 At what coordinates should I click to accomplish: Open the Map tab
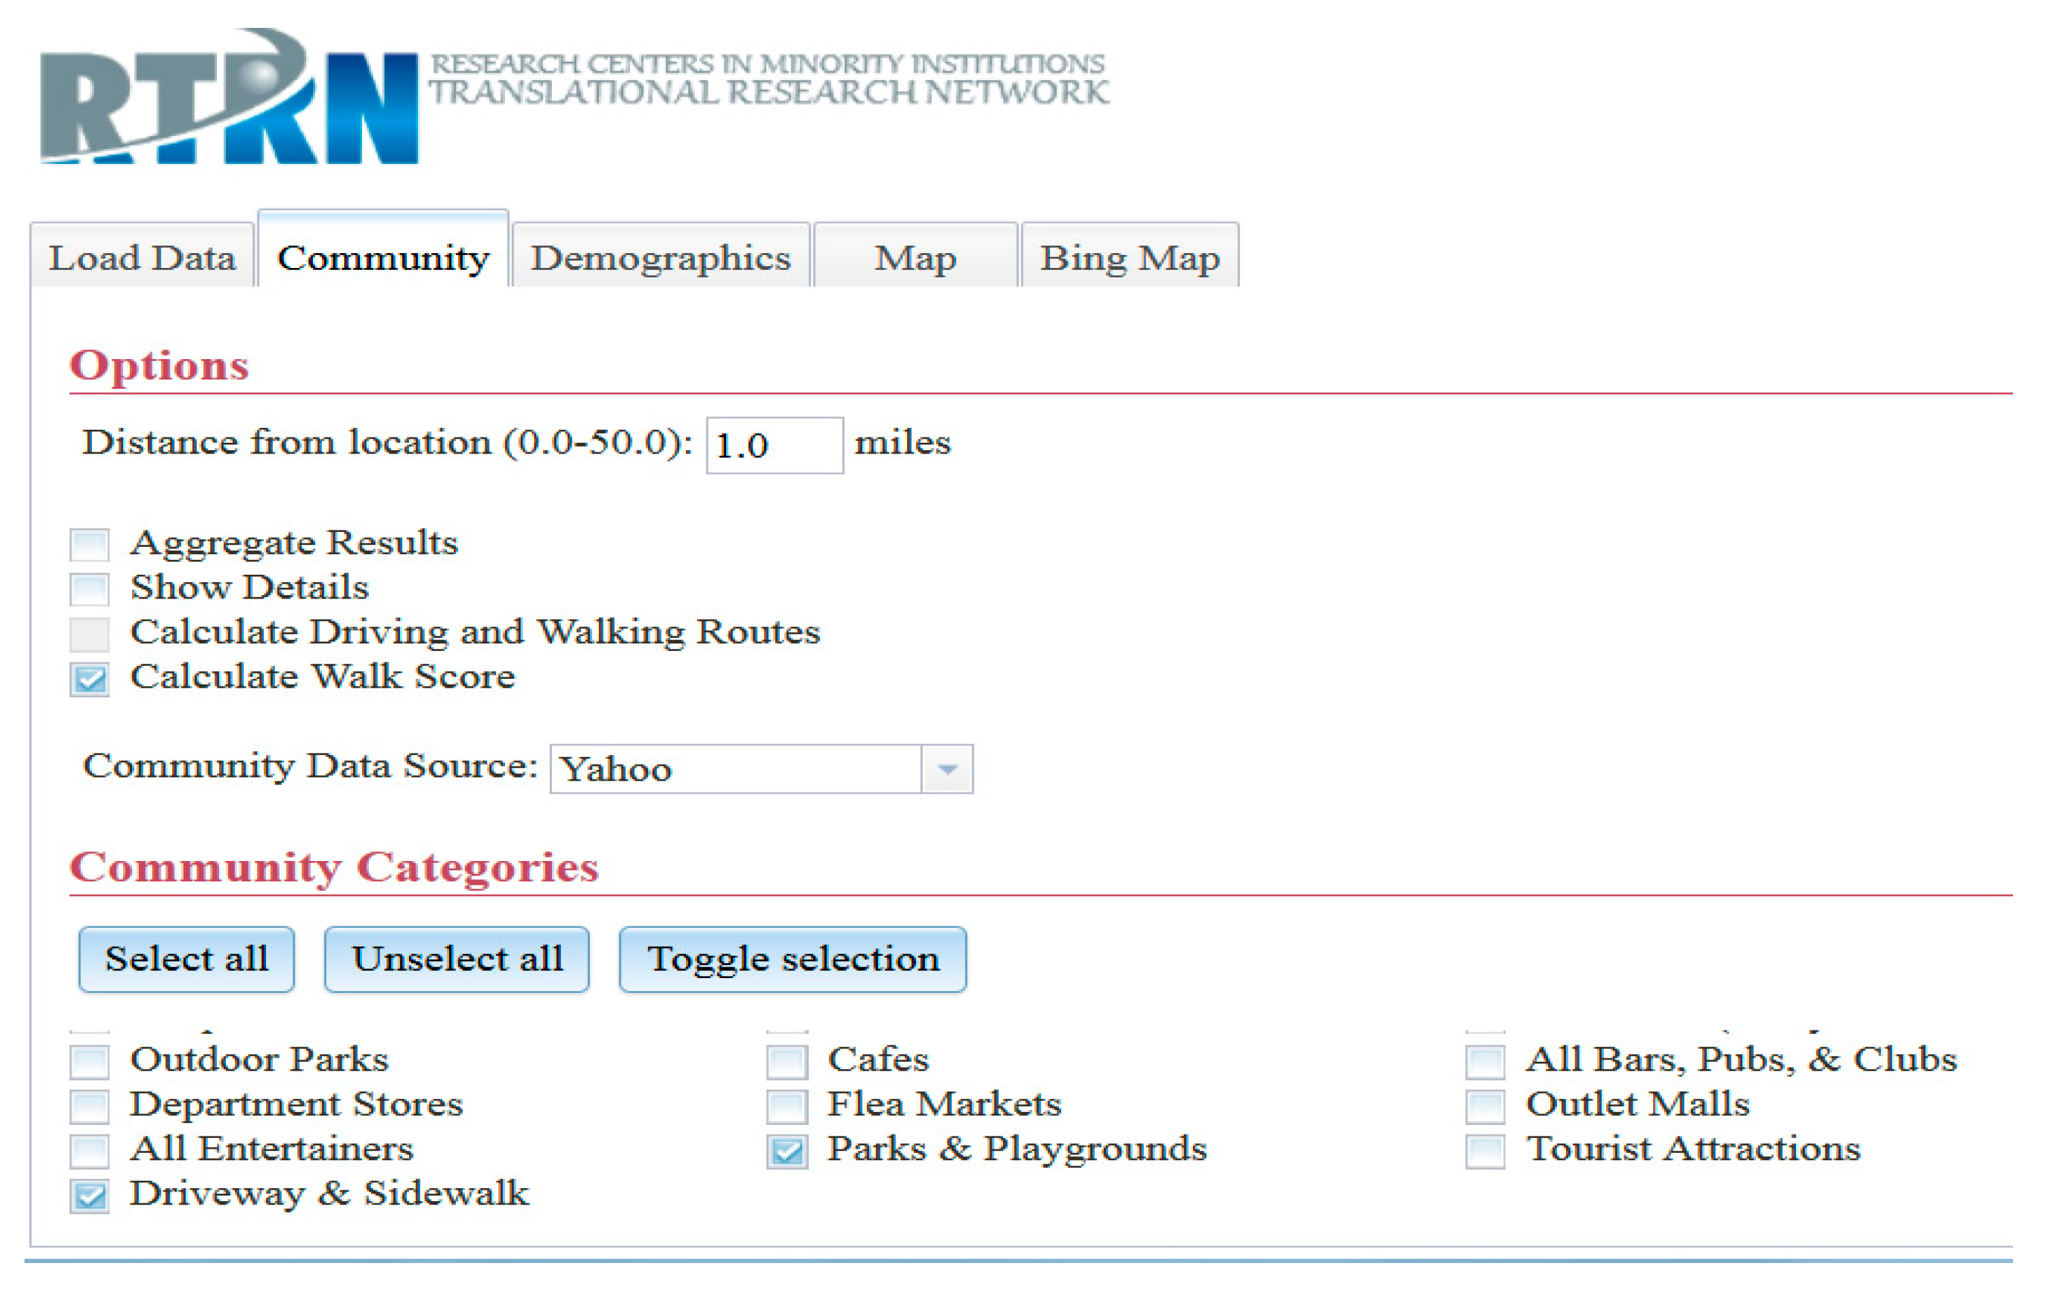tap(915, 257)
